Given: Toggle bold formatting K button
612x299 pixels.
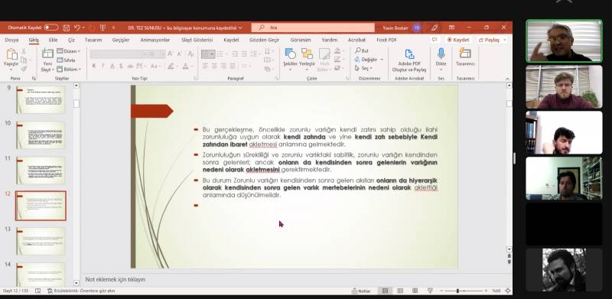Looking at the screenshot, I should point(94,66).
